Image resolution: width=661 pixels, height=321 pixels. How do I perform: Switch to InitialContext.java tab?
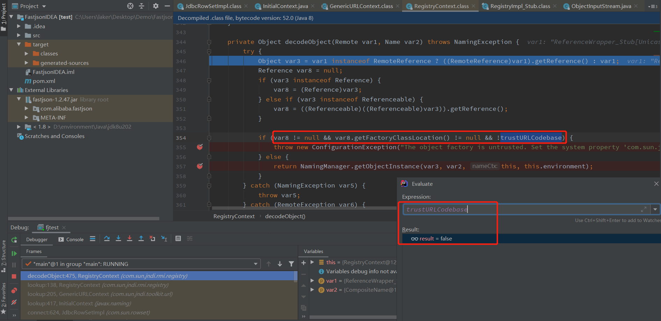pyautogui.click(x=285, y=6)
